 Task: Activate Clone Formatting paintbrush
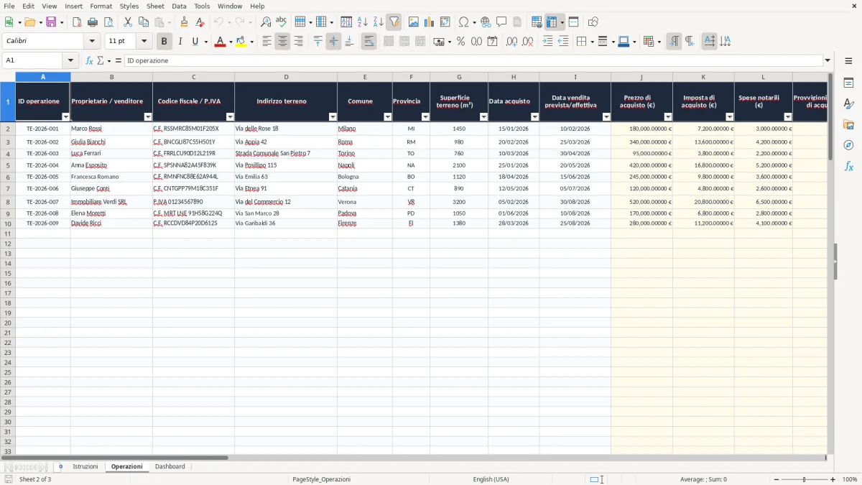[185, 22]
